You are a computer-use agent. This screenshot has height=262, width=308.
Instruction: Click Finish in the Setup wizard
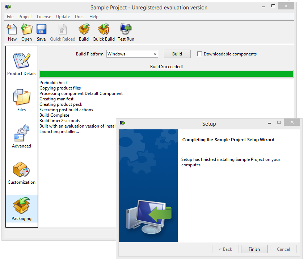[x=254, y=249]
